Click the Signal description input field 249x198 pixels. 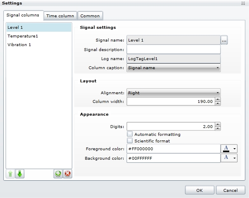(174, 49)
